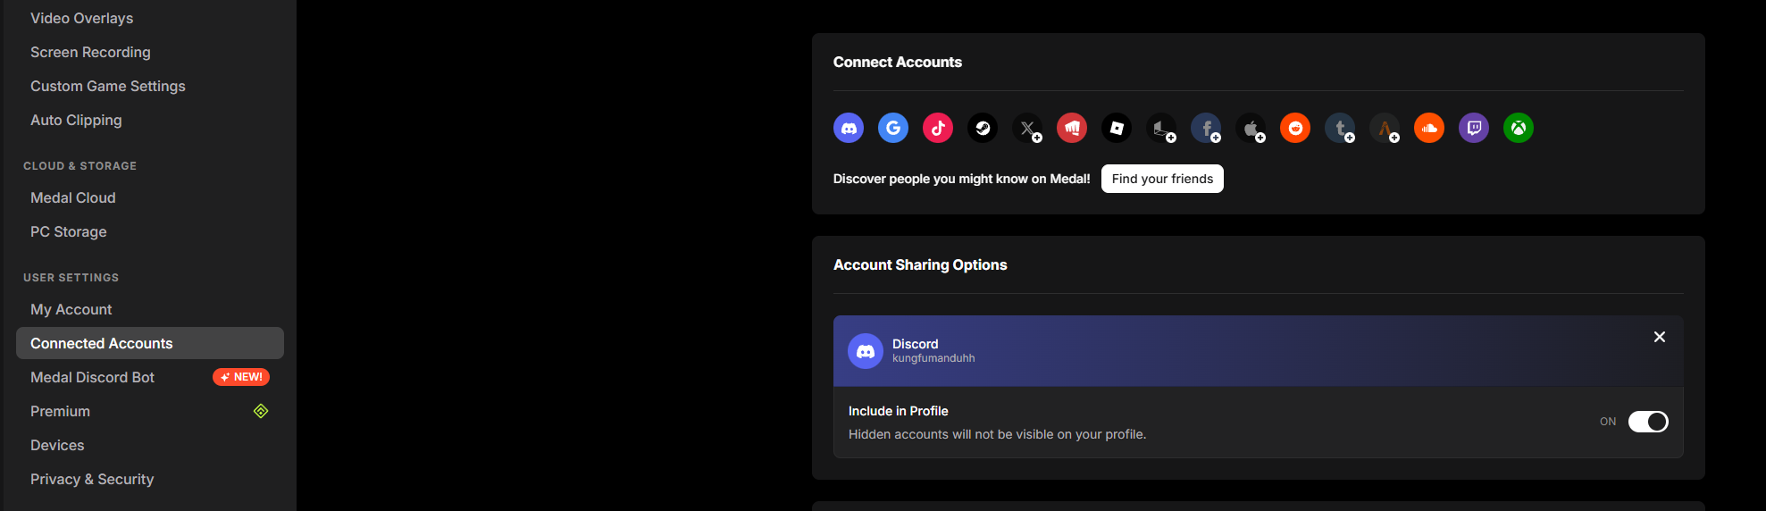The width and height of the screenshot is (1766, 511).
Task: Click the Account Sharing Options heading
Action: (x=920, y=264)
